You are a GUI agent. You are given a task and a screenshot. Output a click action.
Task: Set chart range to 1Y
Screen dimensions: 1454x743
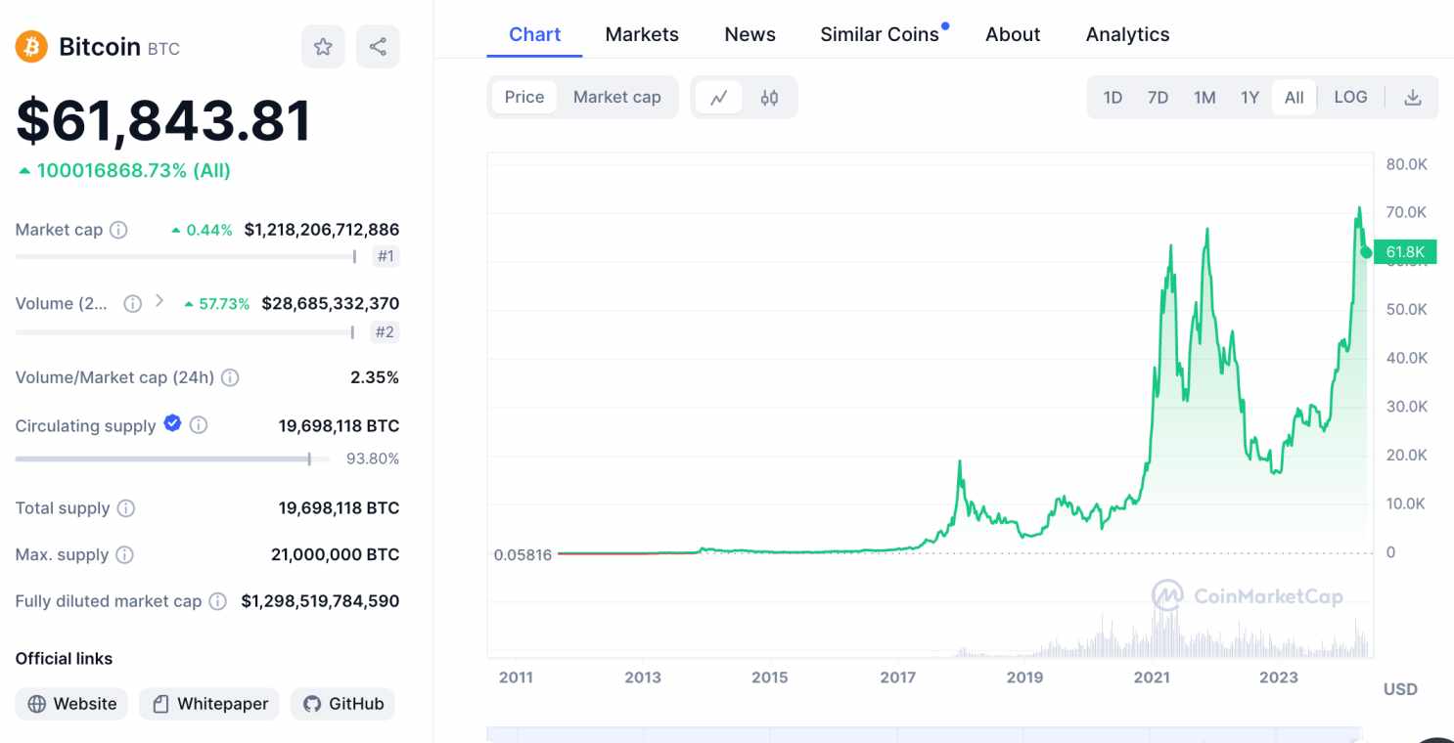tap(1250, 97)
